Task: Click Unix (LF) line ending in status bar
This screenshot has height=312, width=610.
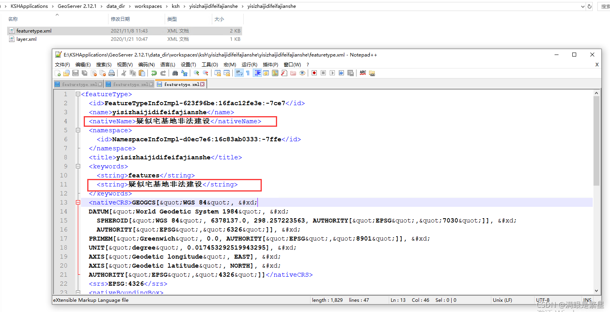Action: click(x=502, y=300)
